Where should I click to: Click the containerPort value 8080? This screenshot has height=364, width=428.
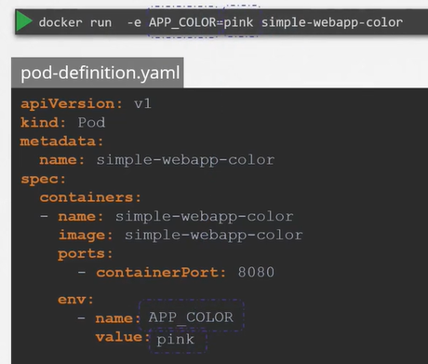(256, 273)
